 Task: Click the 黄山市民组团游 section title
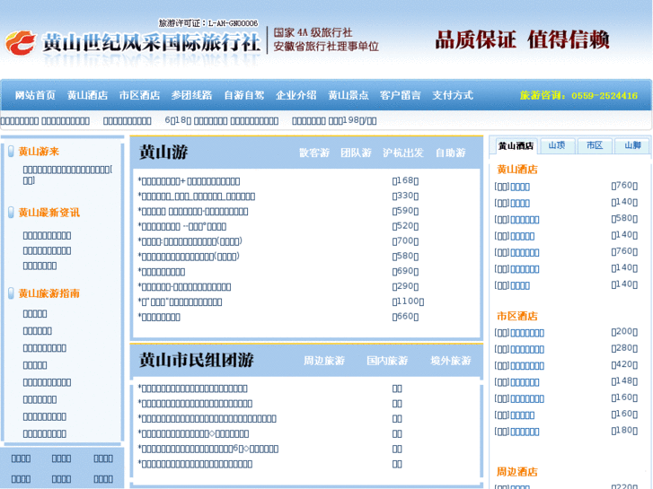pos(196,360)
